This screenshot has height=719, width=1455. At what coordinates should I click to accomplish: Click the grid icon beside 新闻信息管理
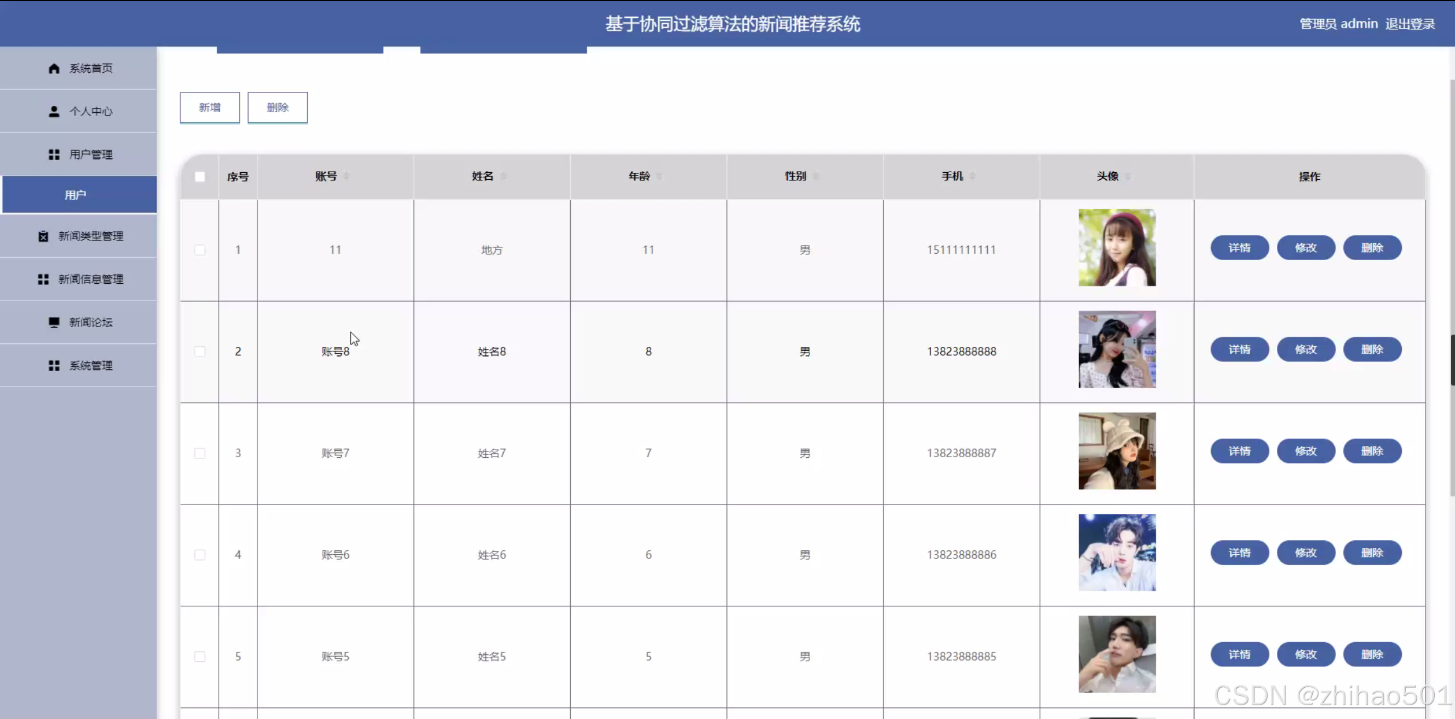43,280
